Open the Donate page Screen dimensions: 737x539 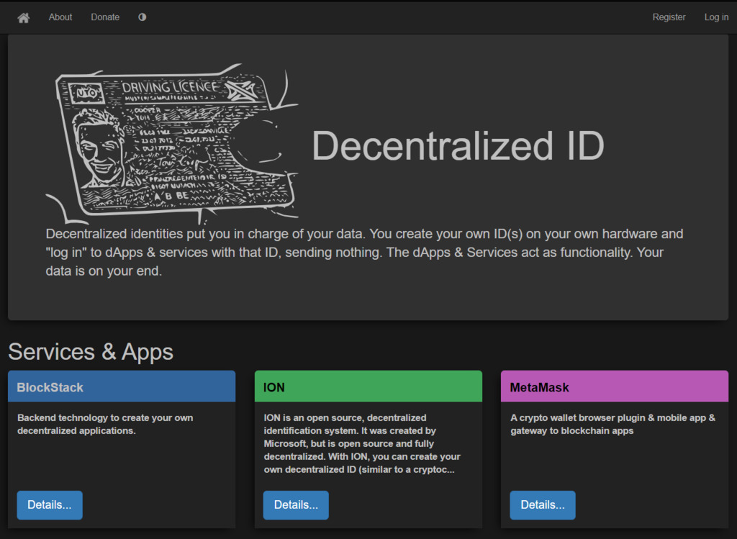[x=105, y=17]
